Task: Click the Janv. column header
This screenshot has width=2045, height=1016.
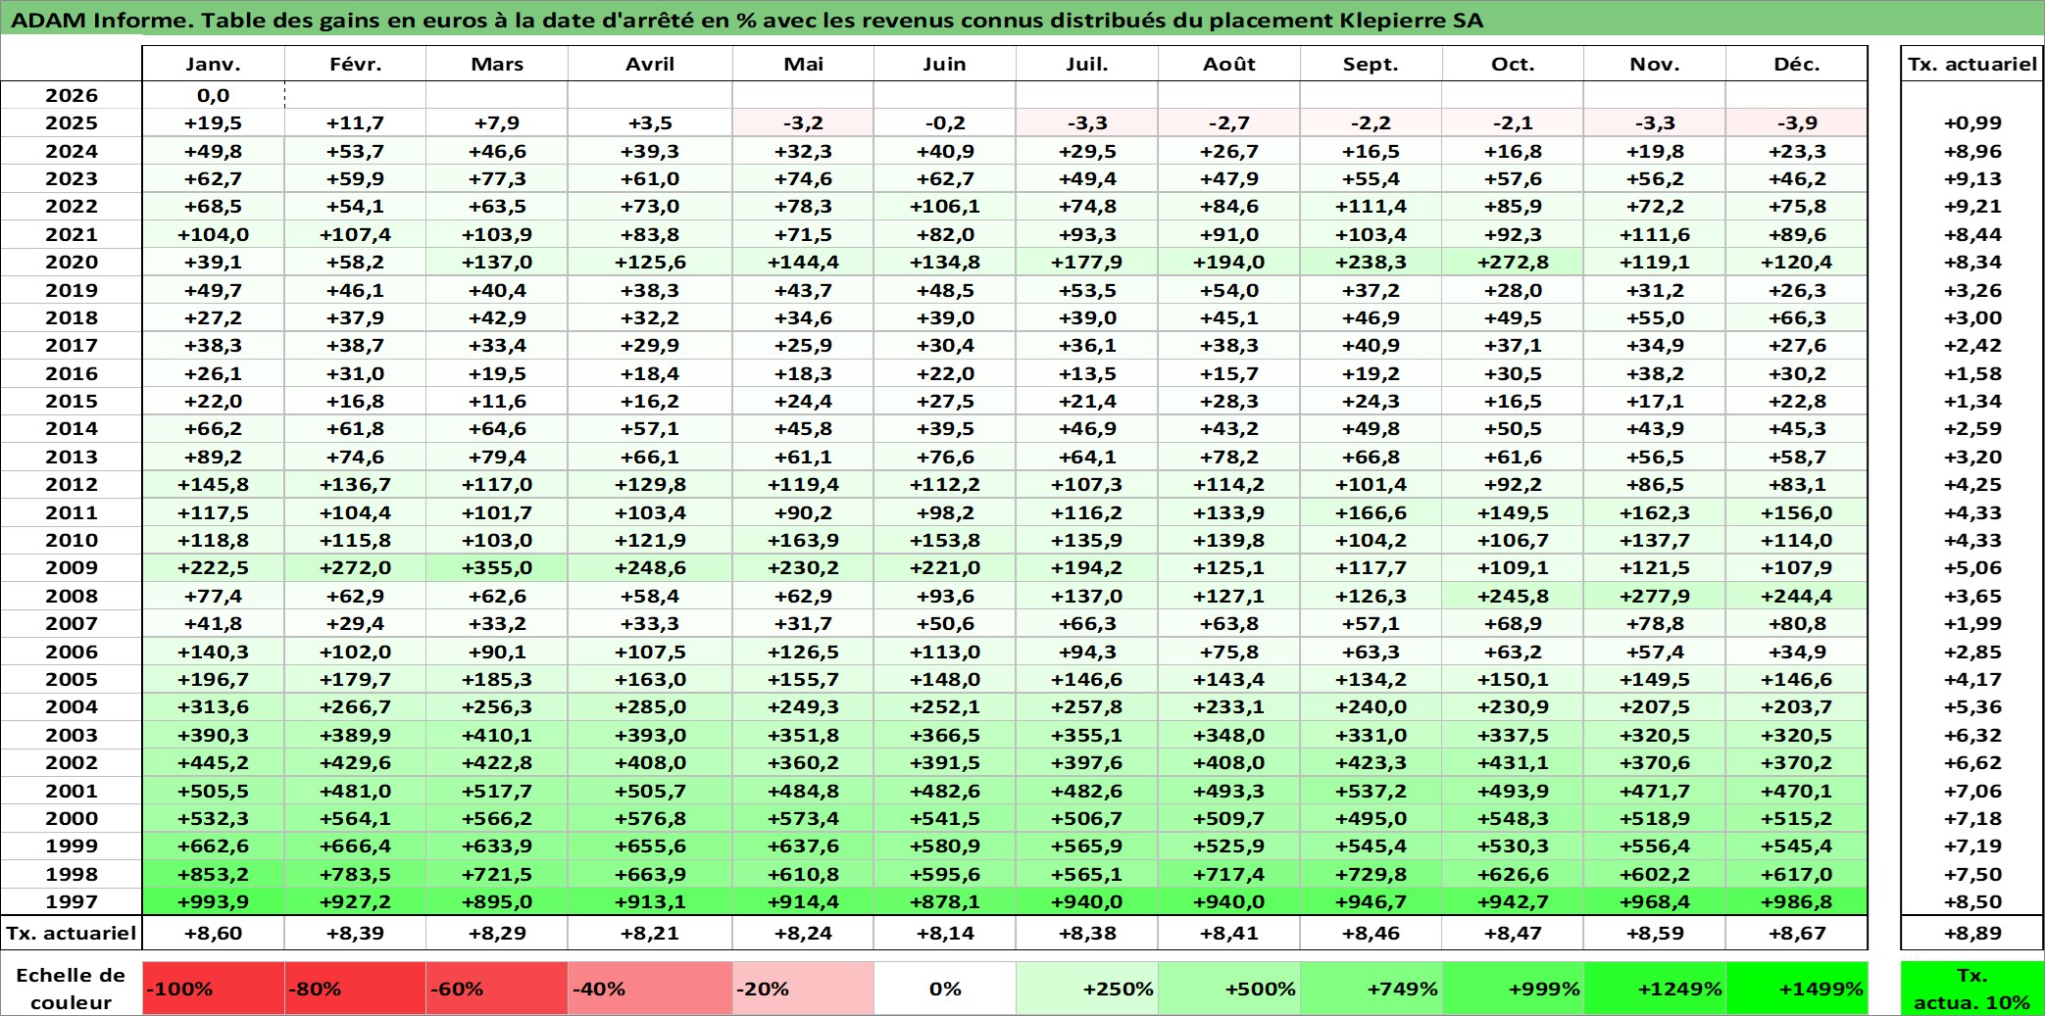Action: click(213, 64)
